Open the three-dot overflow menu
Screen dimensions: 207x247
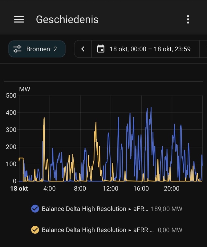point(188,19)
